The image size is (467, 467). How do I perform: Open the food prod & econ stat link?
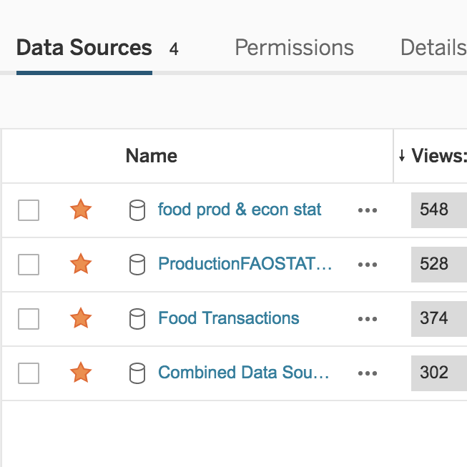pyautogui.click(x=240, y=210)
